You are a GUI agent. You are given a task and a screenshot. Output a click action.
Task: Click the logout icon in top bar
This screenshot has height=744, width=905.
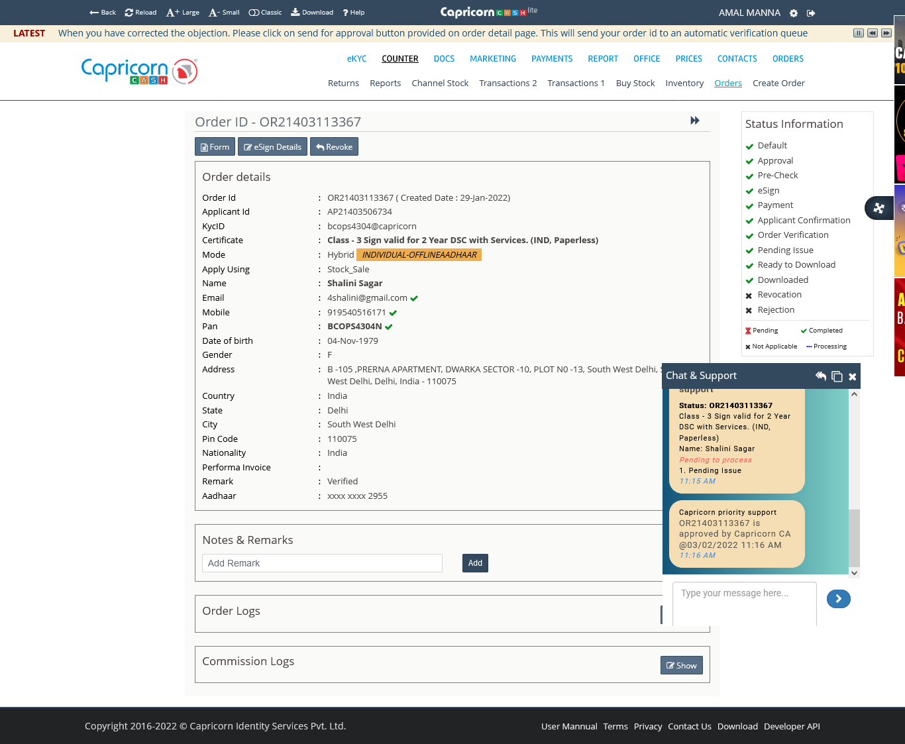811,13
